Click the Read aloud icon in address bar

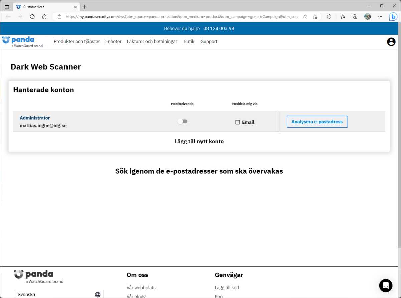pyautogui.click(x=305, y=16)
